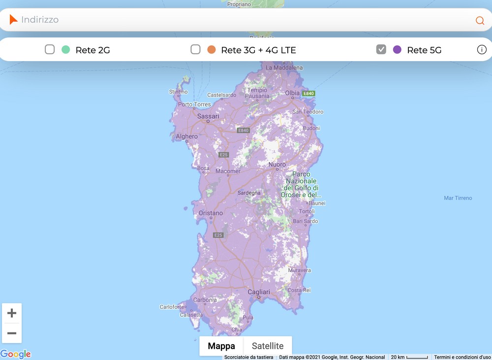Click the Costa Rei label
Screen dimensions: 492x360
click(x=299, y=290)
